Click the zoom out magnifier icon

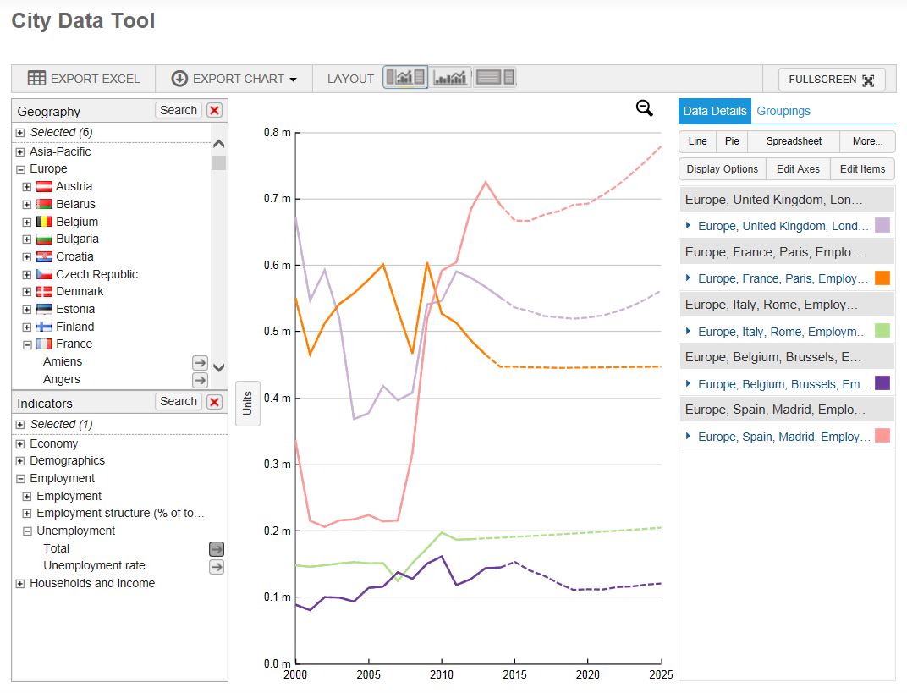pos(645,107)
